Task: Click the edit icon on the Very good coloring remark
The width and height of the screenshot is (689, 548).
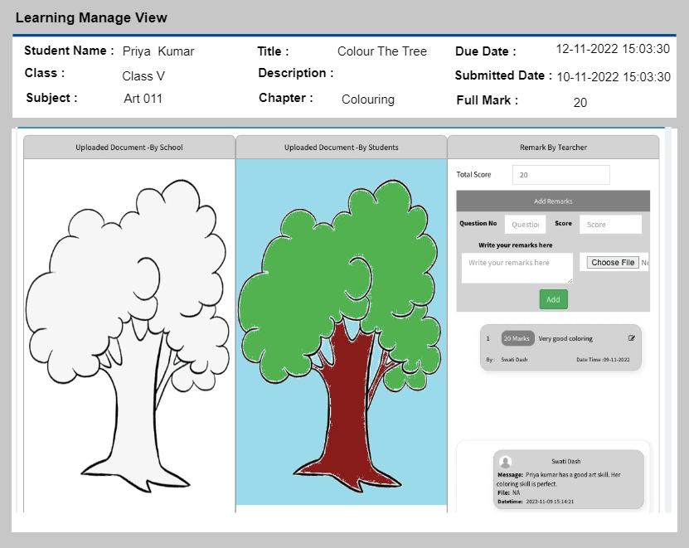Action: point(632,338)
